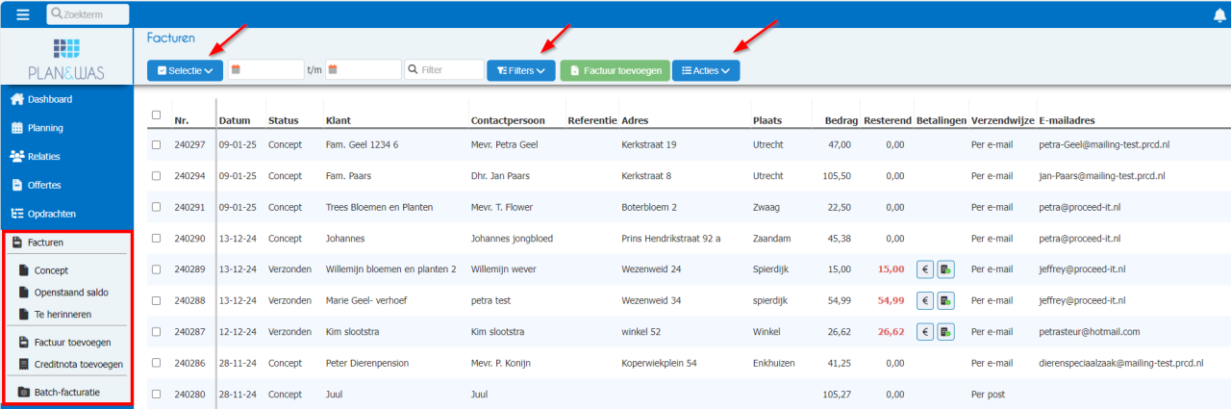Click the Offertes document icon in sidebar
Screen dimensions: 1231x409
(17, 185)
